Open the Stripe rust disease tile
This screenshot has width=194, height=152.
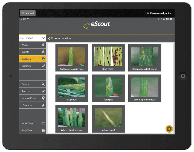click(x=72, y=88)
